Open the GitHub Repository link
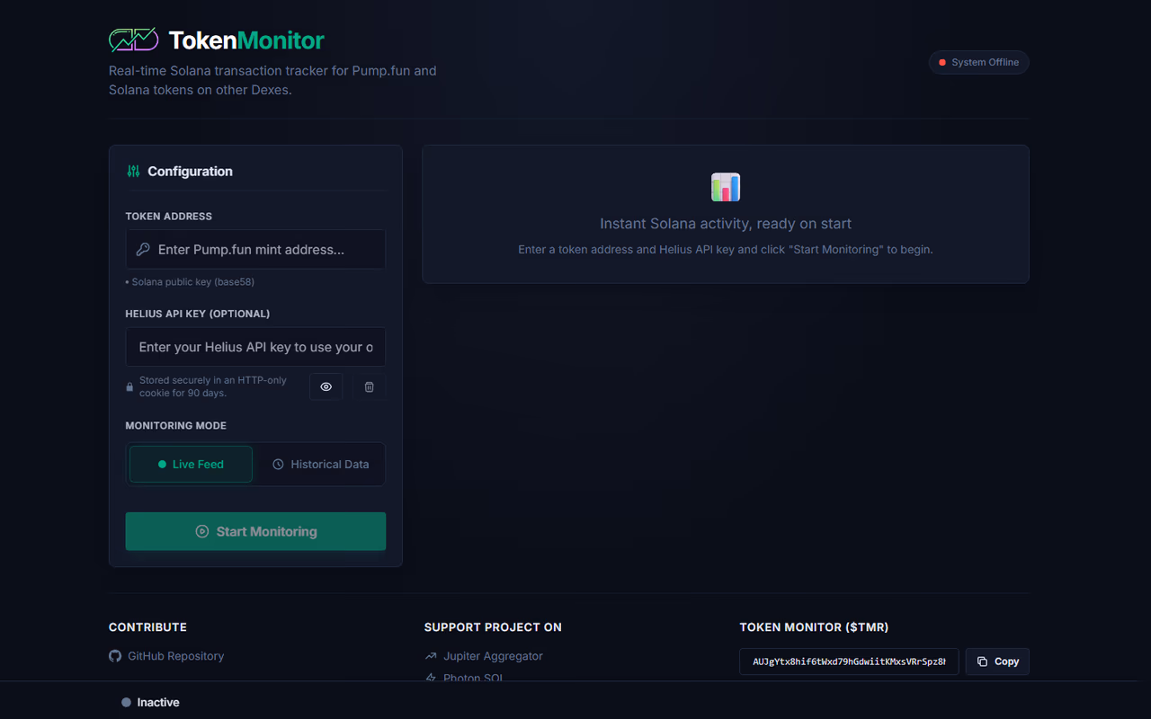Viewport: 1151px width, 719px height. click(176, 656)
